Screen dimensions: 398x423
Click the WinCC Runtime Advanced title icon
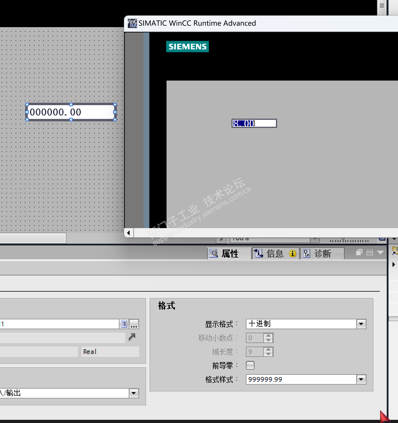[132, 23]
